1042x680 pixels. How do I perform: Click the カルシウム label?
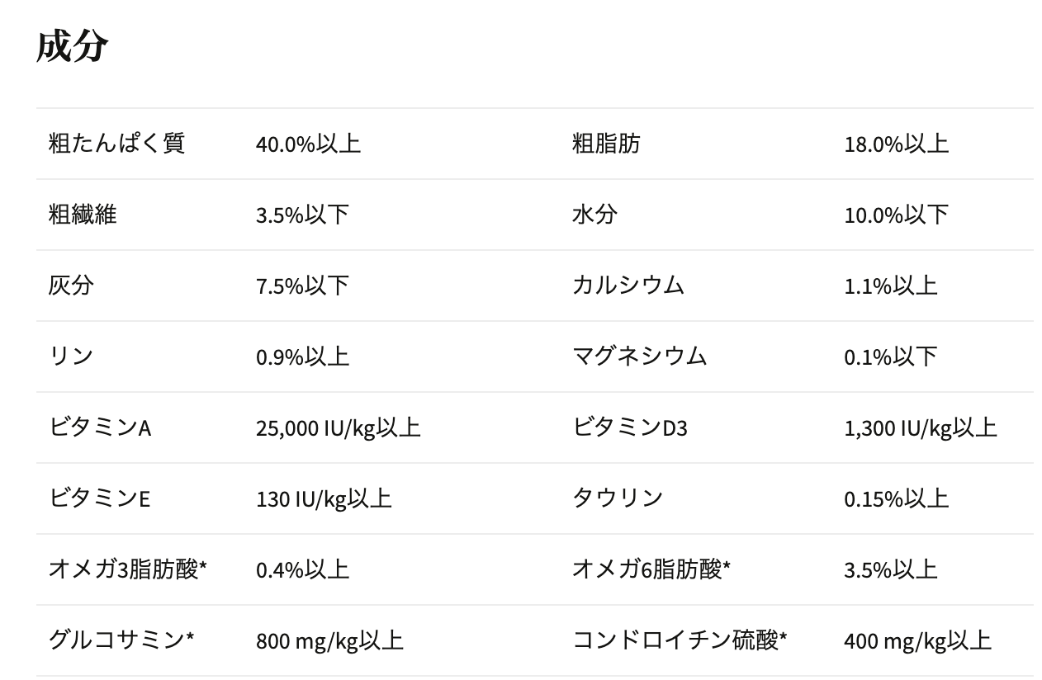click(628, 286)
